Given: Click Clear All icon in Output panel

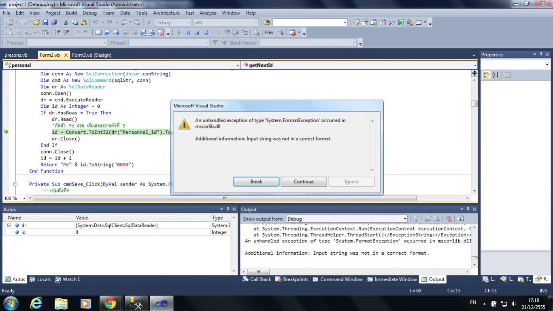Looking at the screenshot, I should click(x=449, y=219).
